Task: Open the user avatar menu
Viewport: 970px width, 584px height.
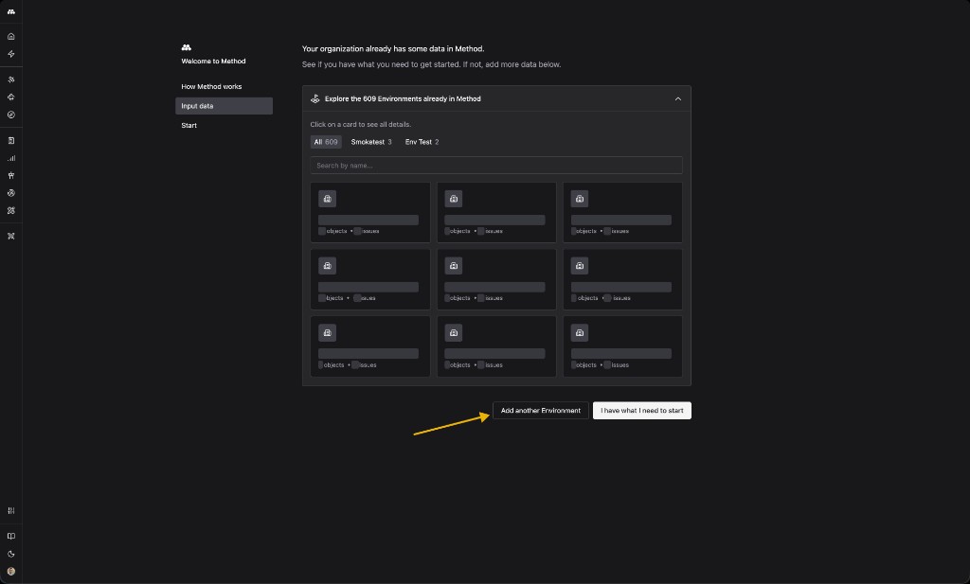Action: tap(11, 572)
